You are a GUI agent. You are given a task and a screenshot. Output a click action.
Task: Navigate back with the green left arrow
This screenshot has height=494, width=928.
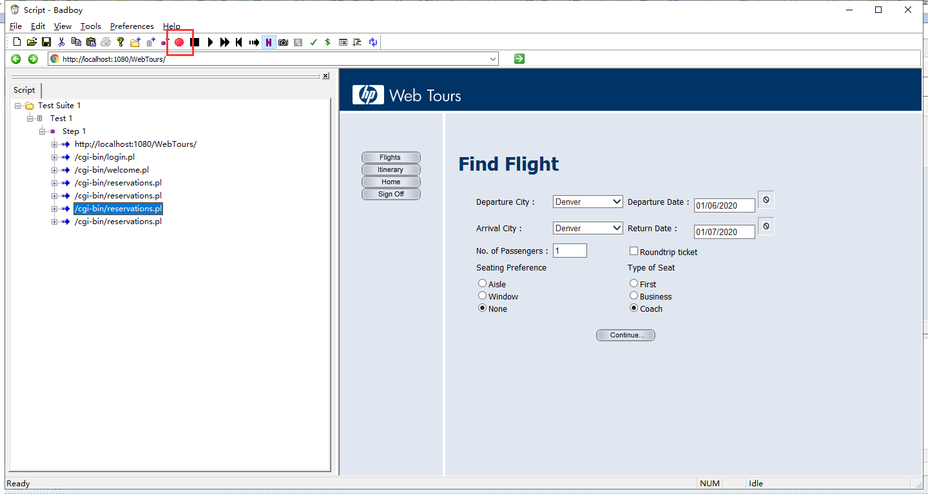[x=16, y=59]
